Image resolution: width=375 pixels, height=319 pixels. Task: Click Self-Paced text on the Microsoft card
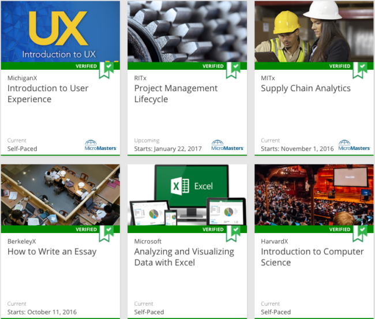(x=149, y=312)
